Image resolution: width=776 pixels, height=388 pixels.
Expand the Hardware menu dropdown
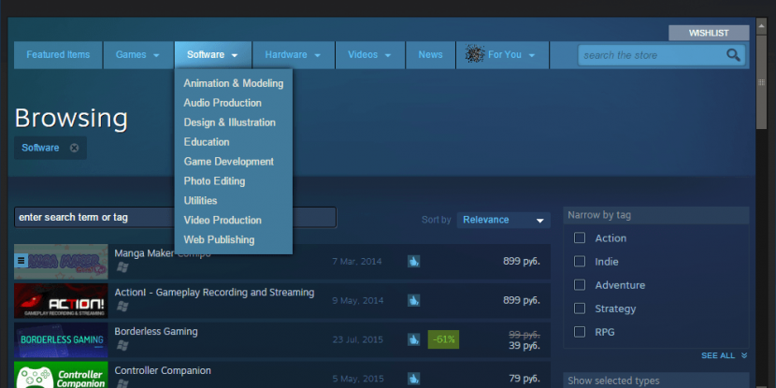click(293, 54)
